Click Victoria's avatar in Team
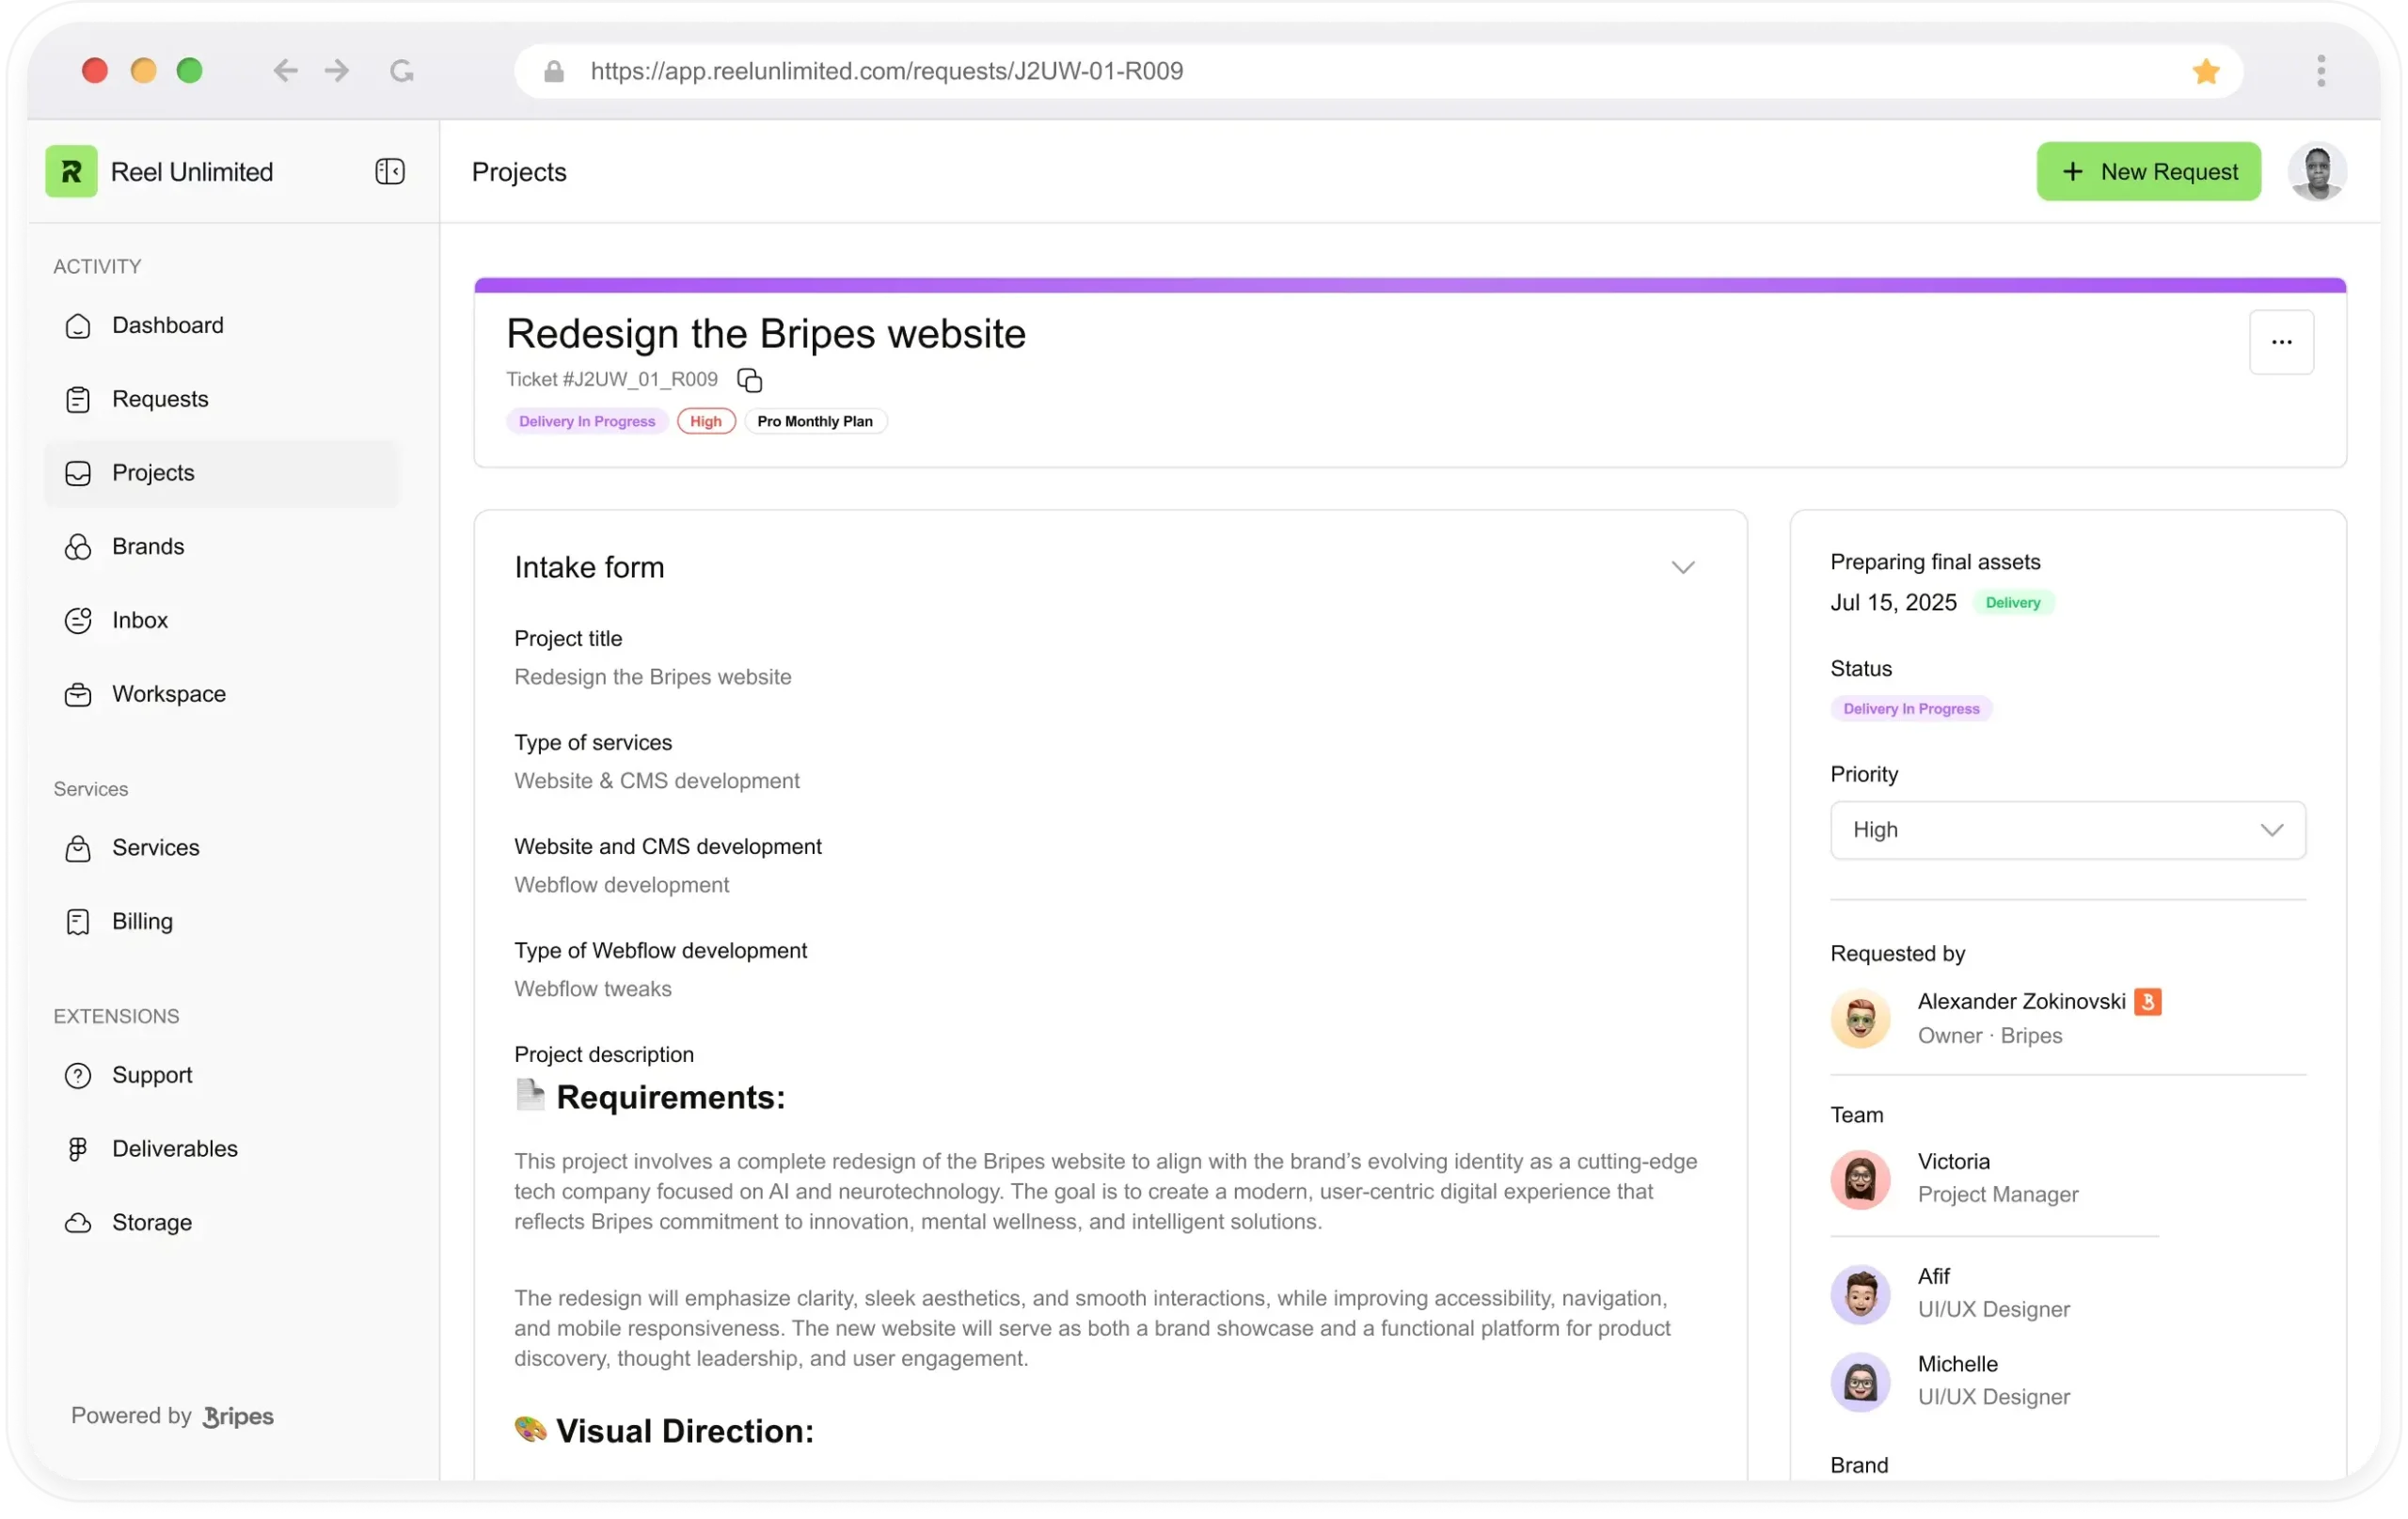This screenshot has height=1519, width=2408. 1860,1179
